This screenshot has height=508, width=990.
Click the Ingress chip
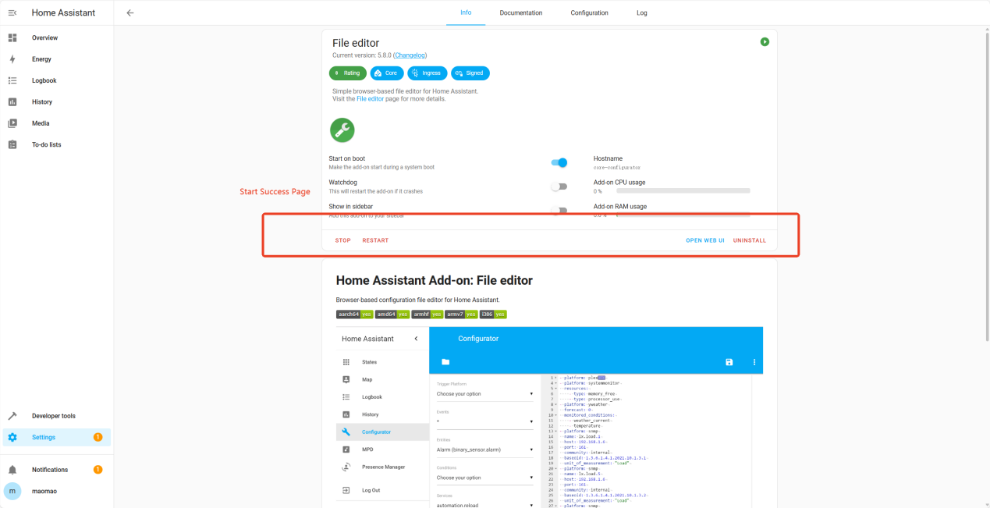[x=428, y=73]
